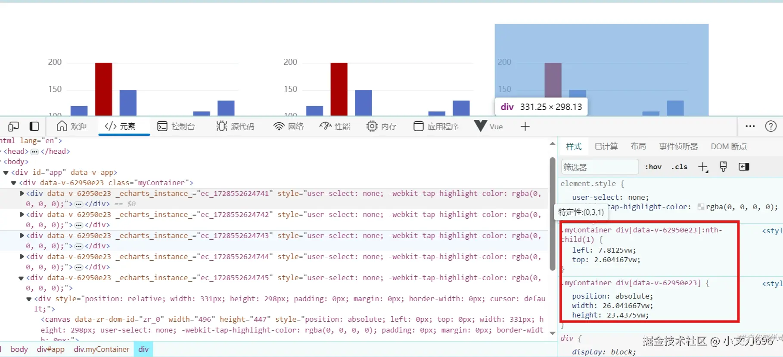Open 事件侦听器 event listeners tab
This screenshot has width=783, height=357.
pos(678,146)
